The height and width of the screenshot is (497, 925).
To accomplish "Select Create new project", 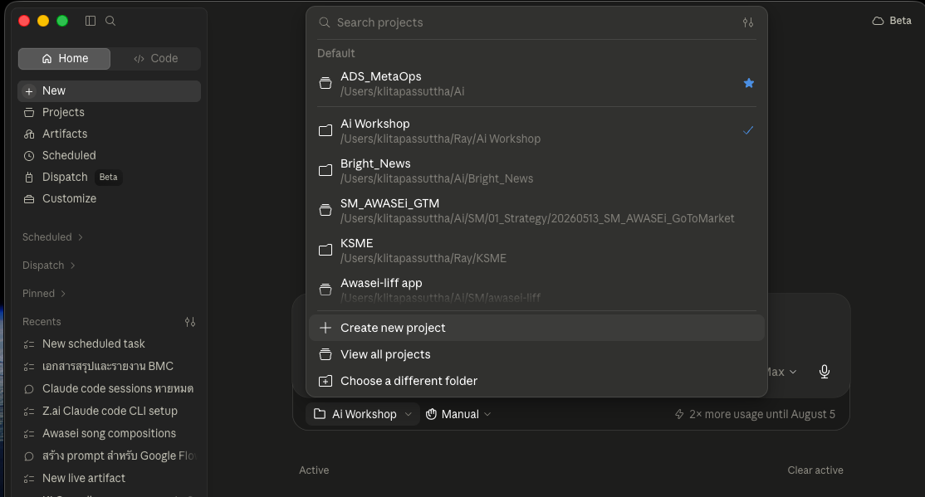I will (x=536, y=328).
